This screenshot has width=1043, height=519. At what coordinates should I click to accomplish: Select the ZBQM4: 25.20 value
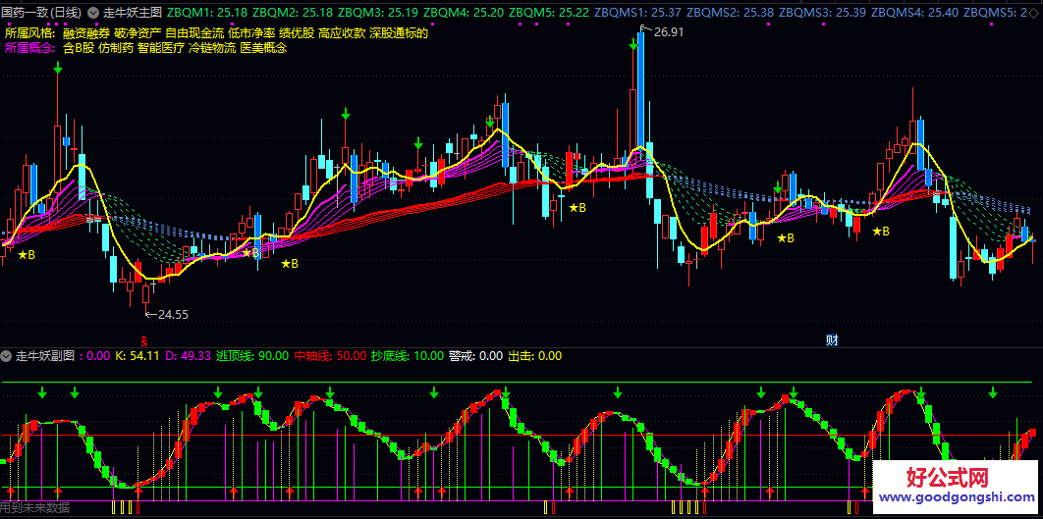point(465,12)
